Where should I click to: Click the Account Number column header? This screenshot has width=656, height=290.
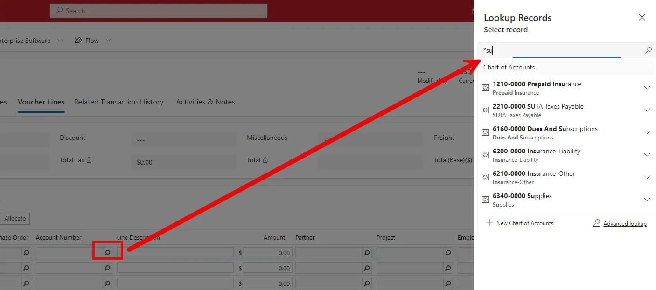point(59,237)
